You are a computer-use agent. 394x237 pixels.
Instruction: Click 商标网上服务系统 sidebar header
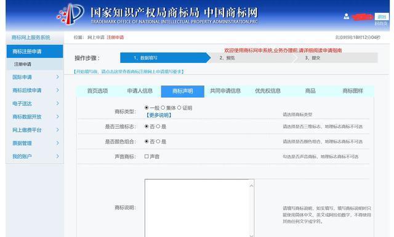coord(31,38)
